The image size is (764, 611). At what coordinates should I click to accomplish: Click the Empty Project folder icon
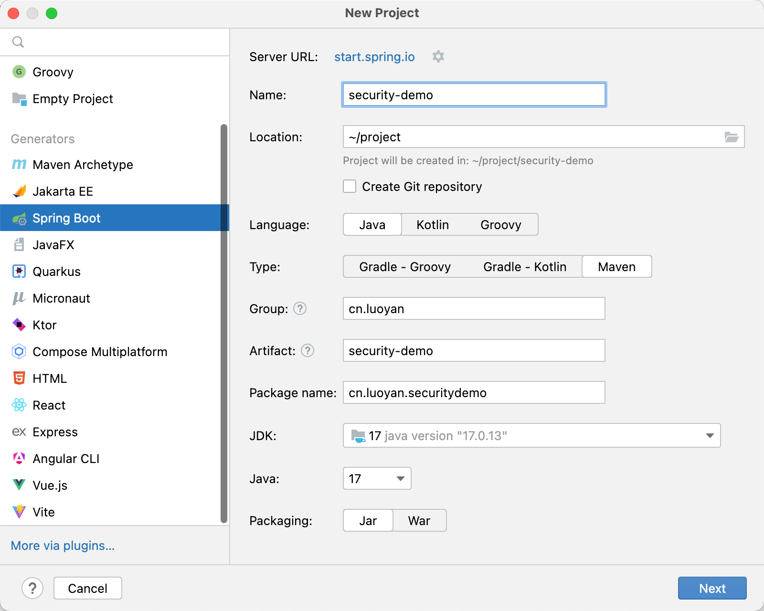click(19, 99)
